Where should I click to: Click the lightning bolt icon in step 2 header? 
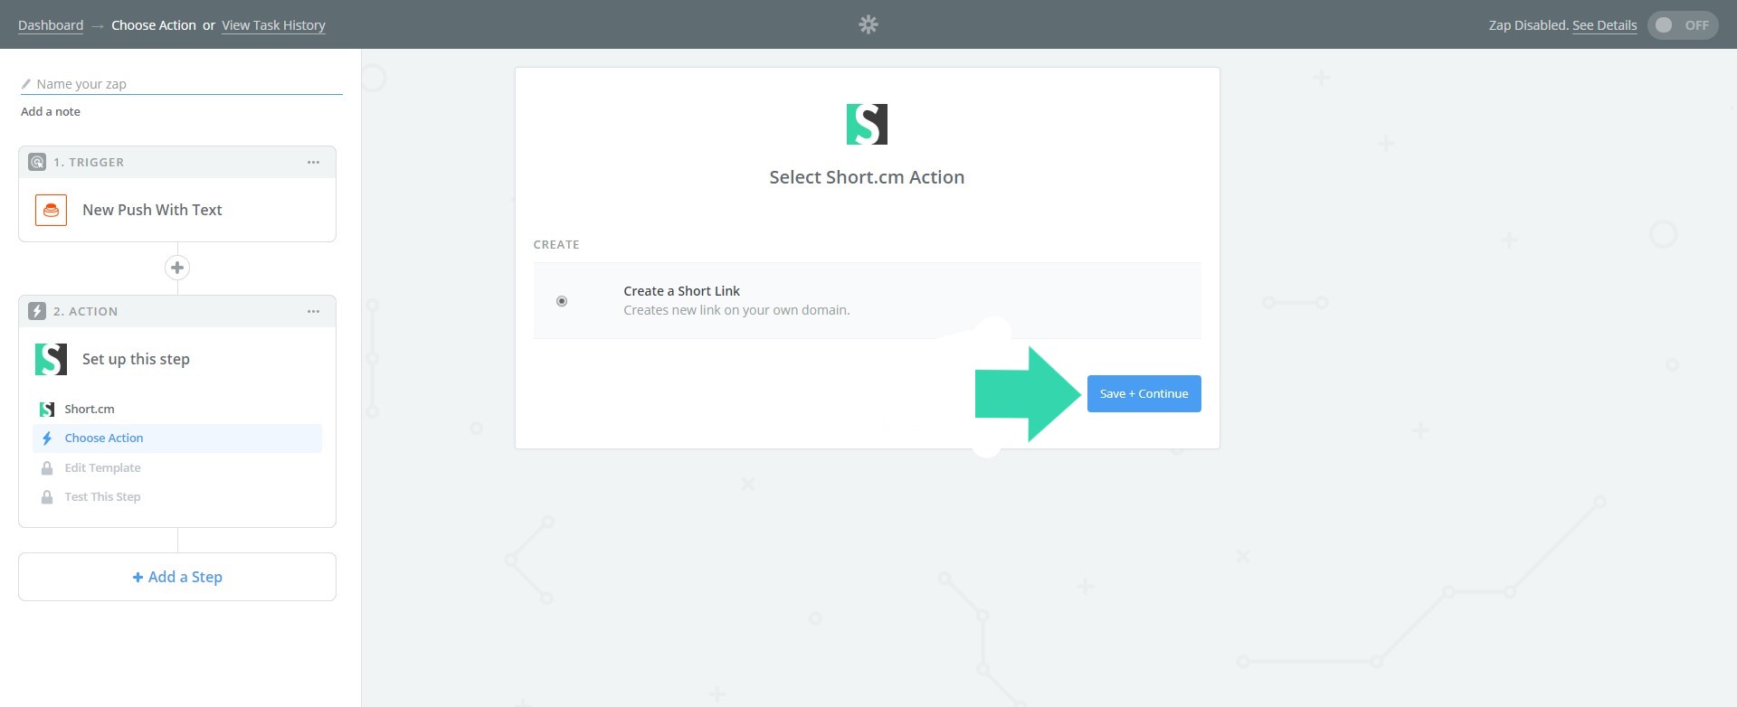click(x=37, y=311)
